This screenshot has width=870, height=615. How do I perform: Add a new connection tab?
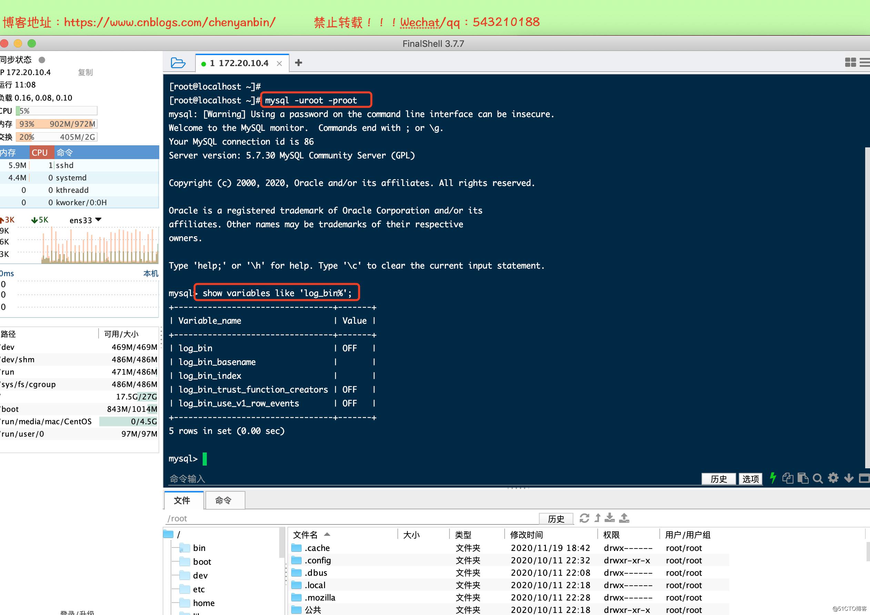tap(299, 63)
